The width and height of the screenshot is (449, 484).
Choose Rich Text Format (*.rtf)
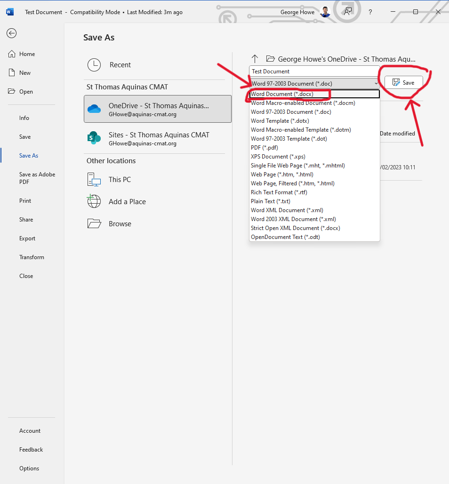pos(314,192)
